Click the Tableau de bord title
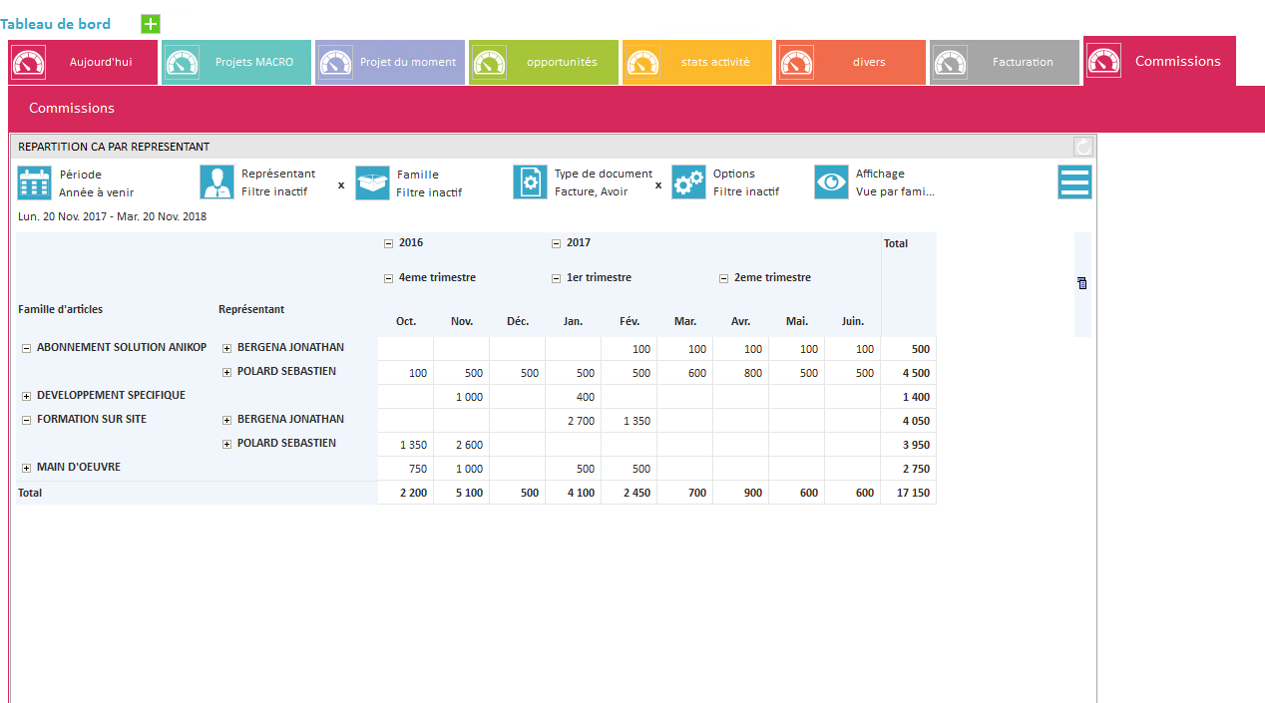This screenshot has width=1265, height=703. pyautogui.click(x=56, y=24)
